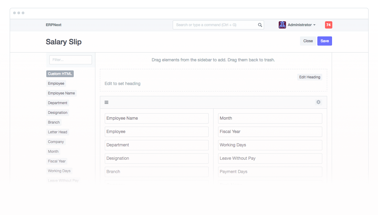
Task: Click the Salary Slip page title
Action: pyautogui.click(x=64, y=42)
